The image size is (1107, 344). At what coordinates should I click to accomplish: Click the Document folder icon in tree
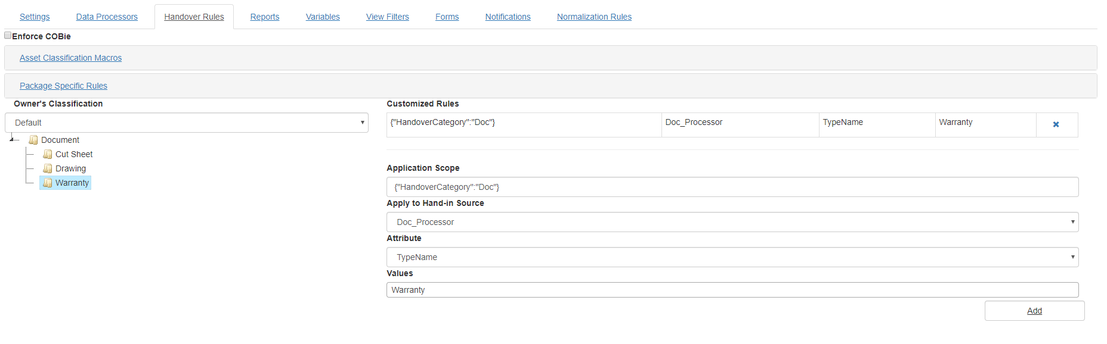pyautogui.click(x=33, y=140)
